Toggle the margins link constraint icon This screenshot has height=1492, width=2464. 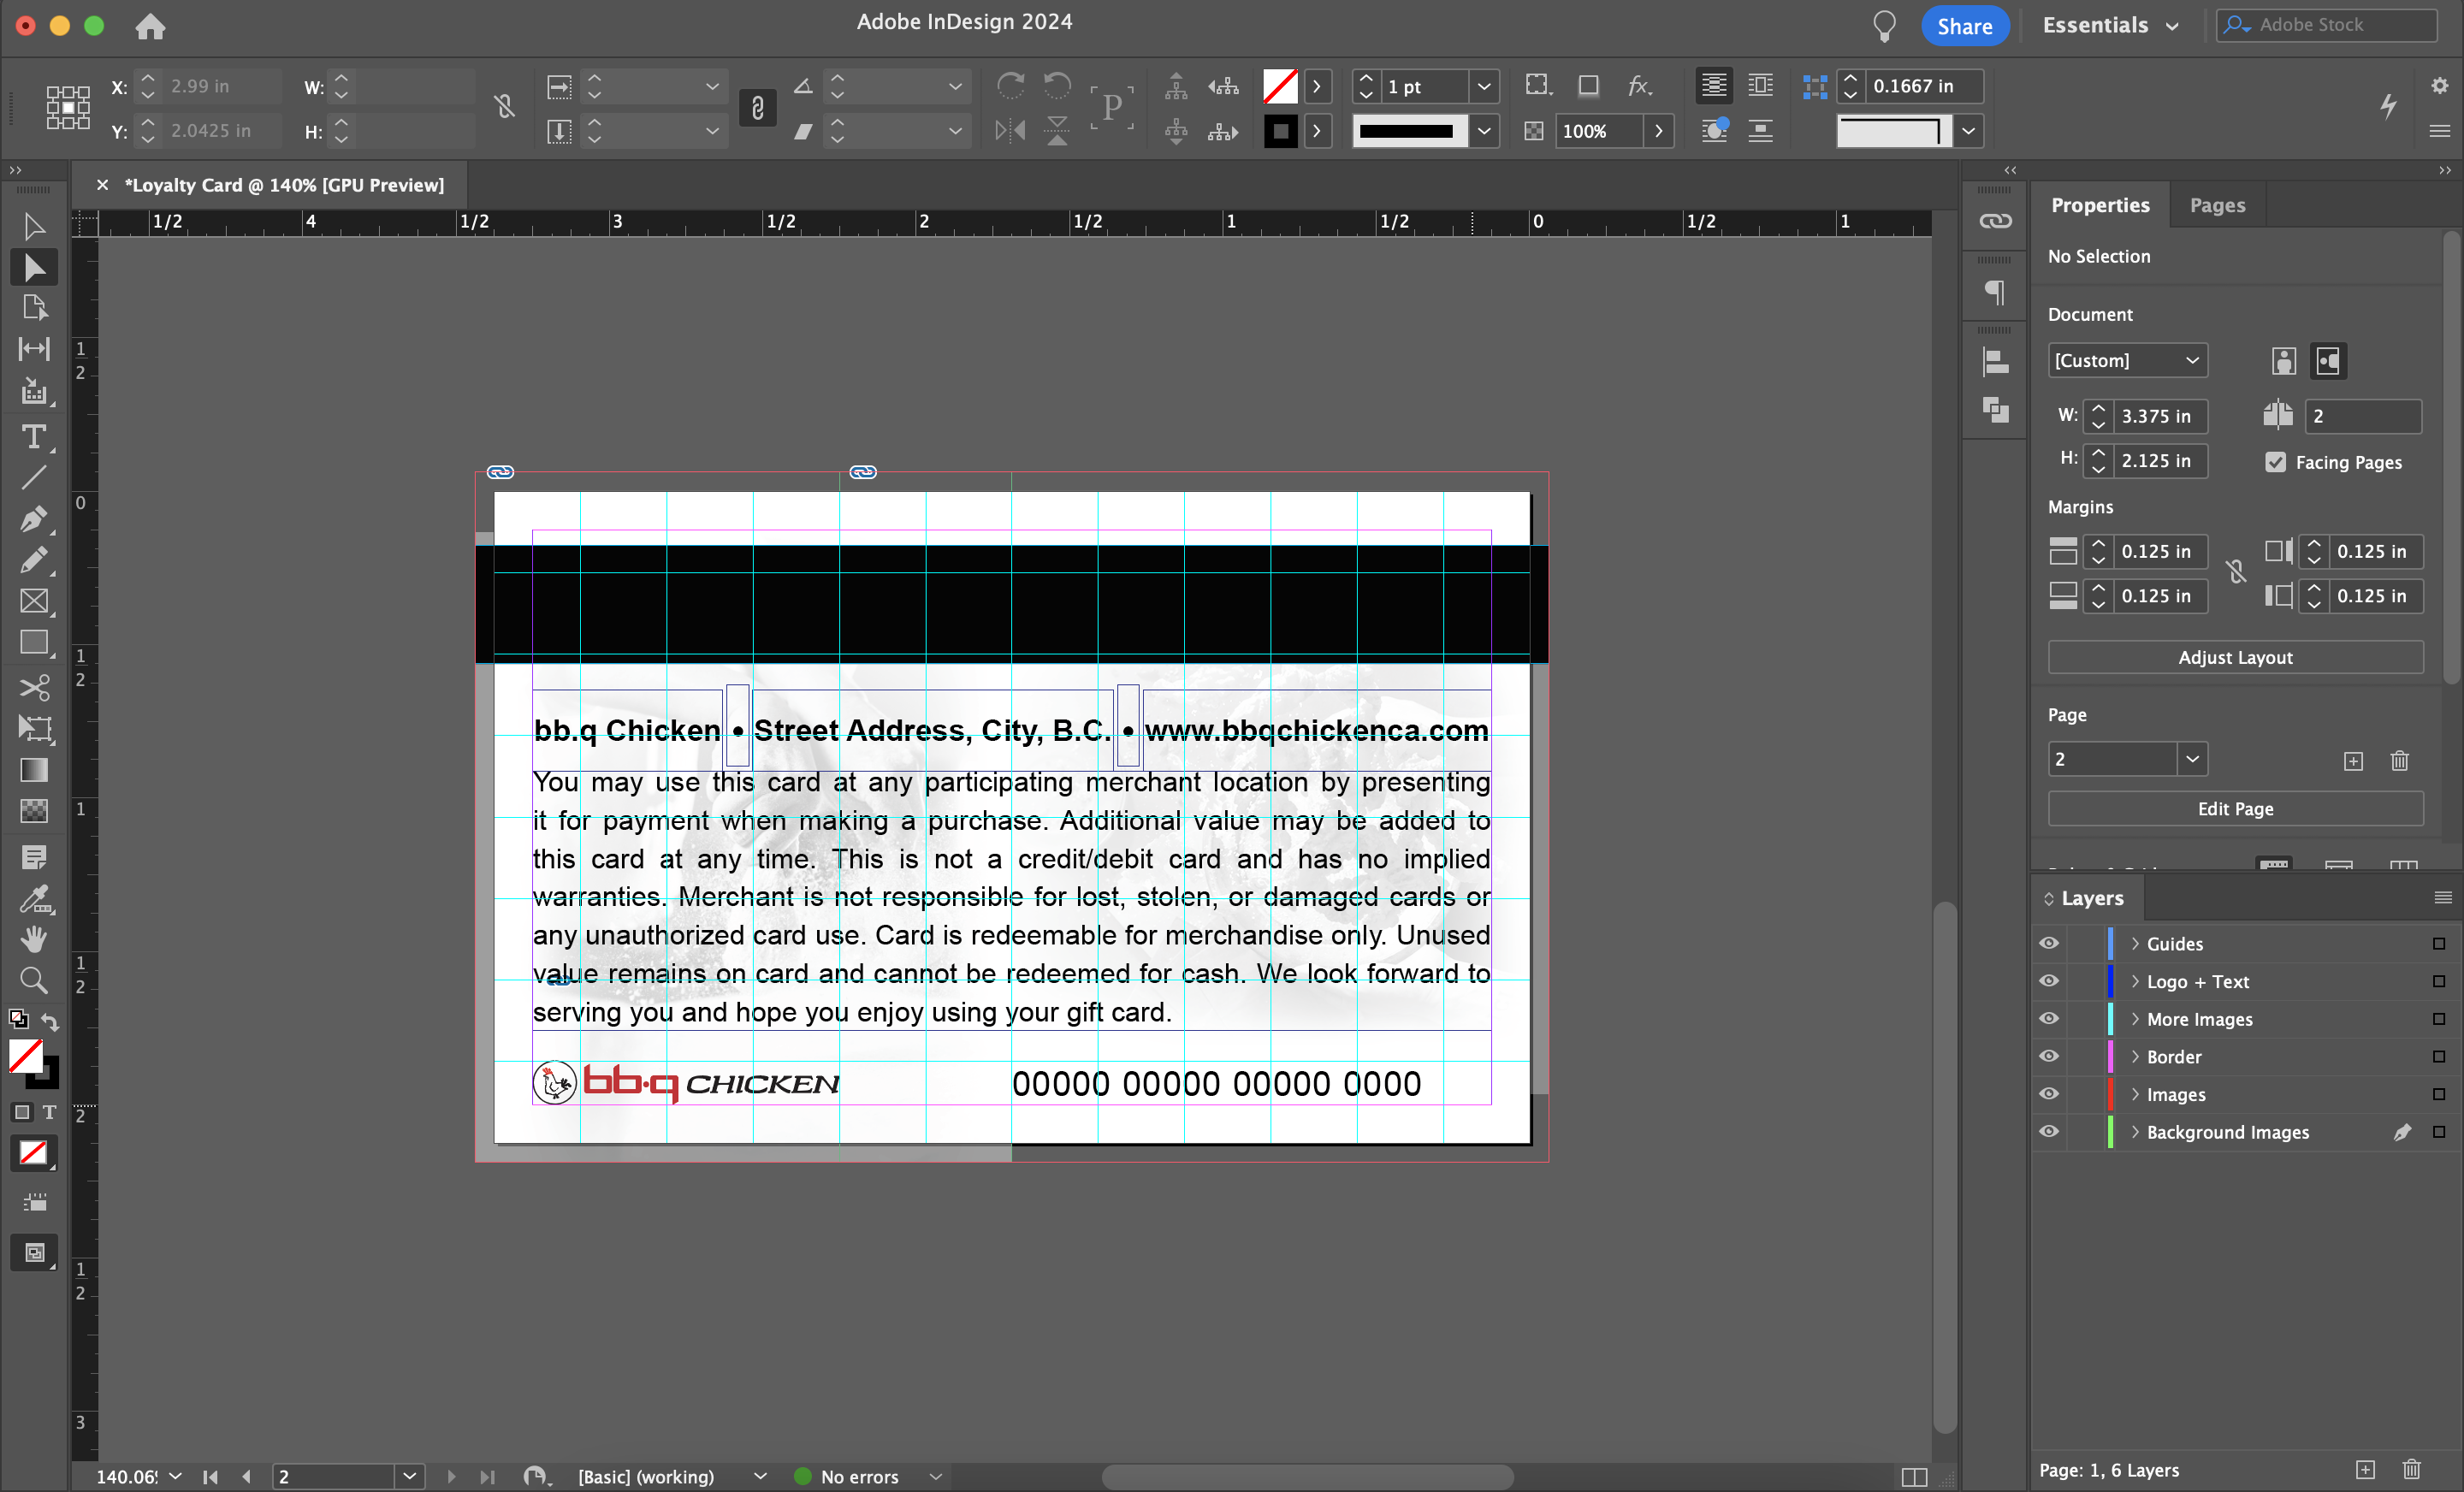tap(2237, 572)
